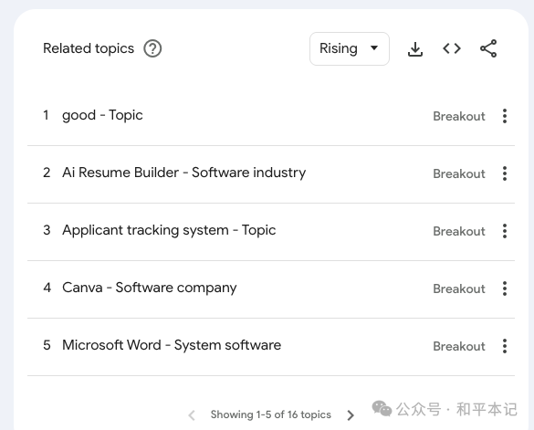The height and width of the screenshot is (430, 534).
Task: Click the share icon
Action: coord(488,48)
